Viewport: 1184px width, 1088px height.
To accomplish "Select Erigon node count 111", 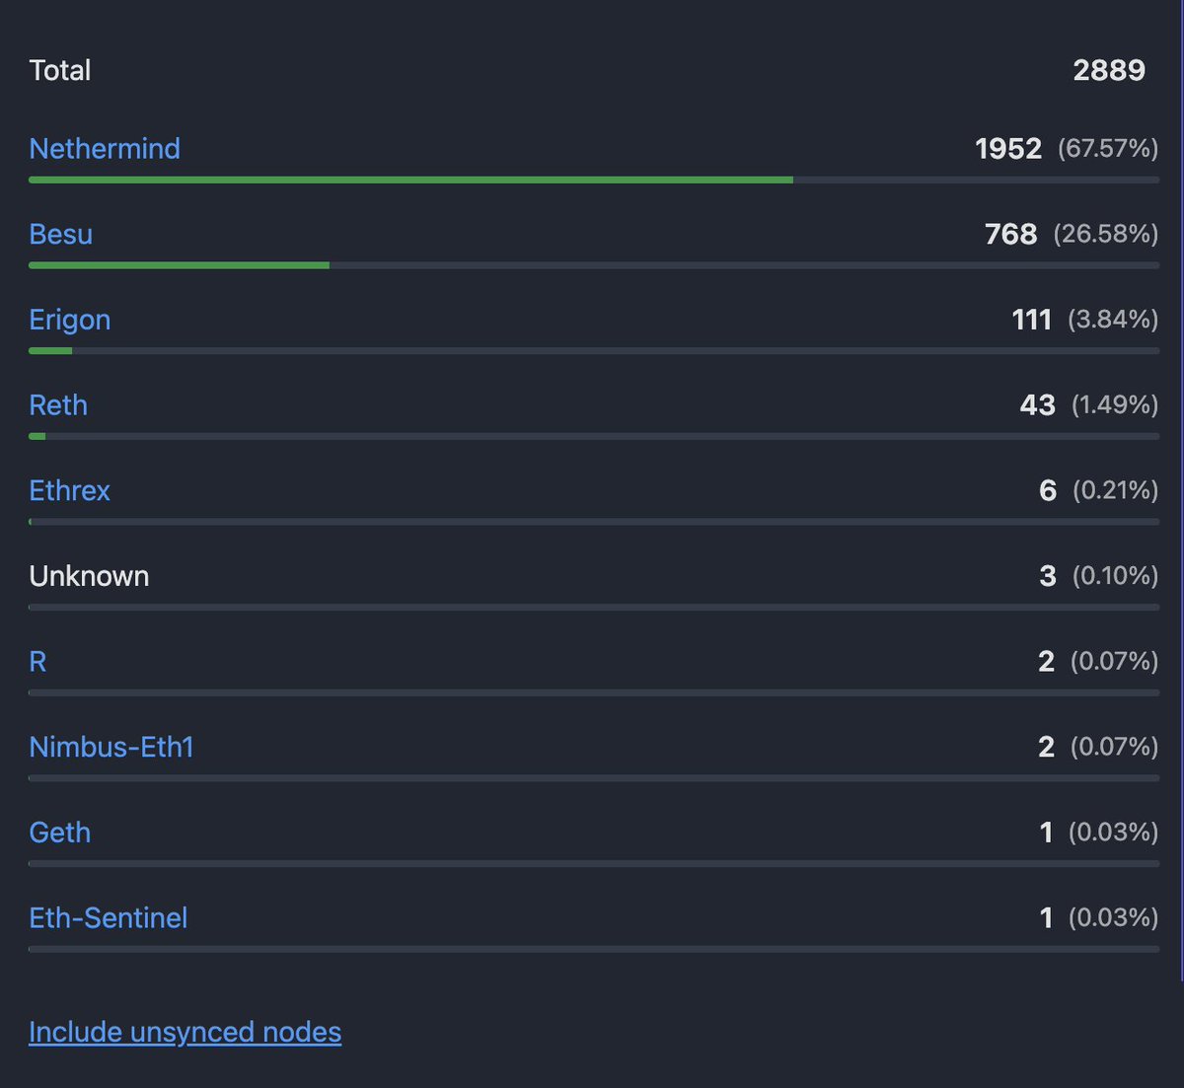I will 1032,320.
